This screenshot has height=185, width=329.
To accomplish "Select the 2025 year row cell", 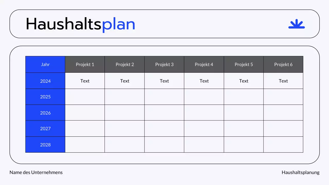I will click(45, 97).
